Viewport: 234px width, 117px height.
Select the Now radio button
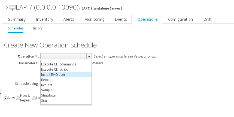(5, 98)
